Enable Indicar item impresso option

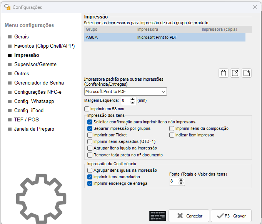click(172, 135)
